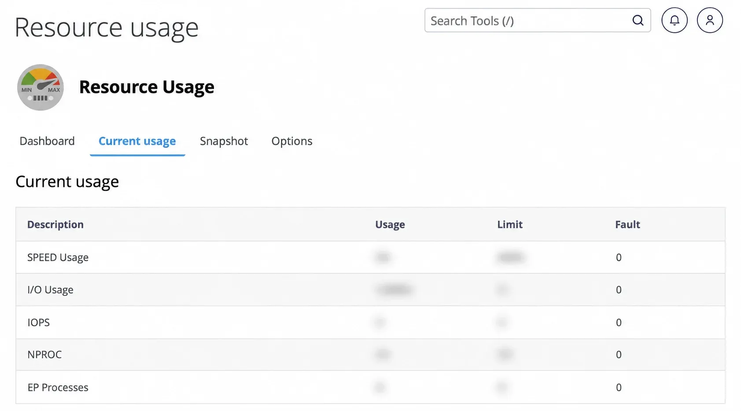Image resolution: width=741 pixels, height=411 pixels.
Task: Click the Limit column header
Action: pos(510,225)
